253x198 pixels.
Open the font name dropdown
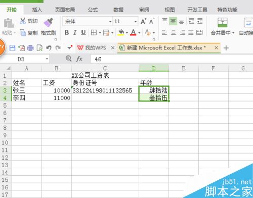[x=110, y=22]
